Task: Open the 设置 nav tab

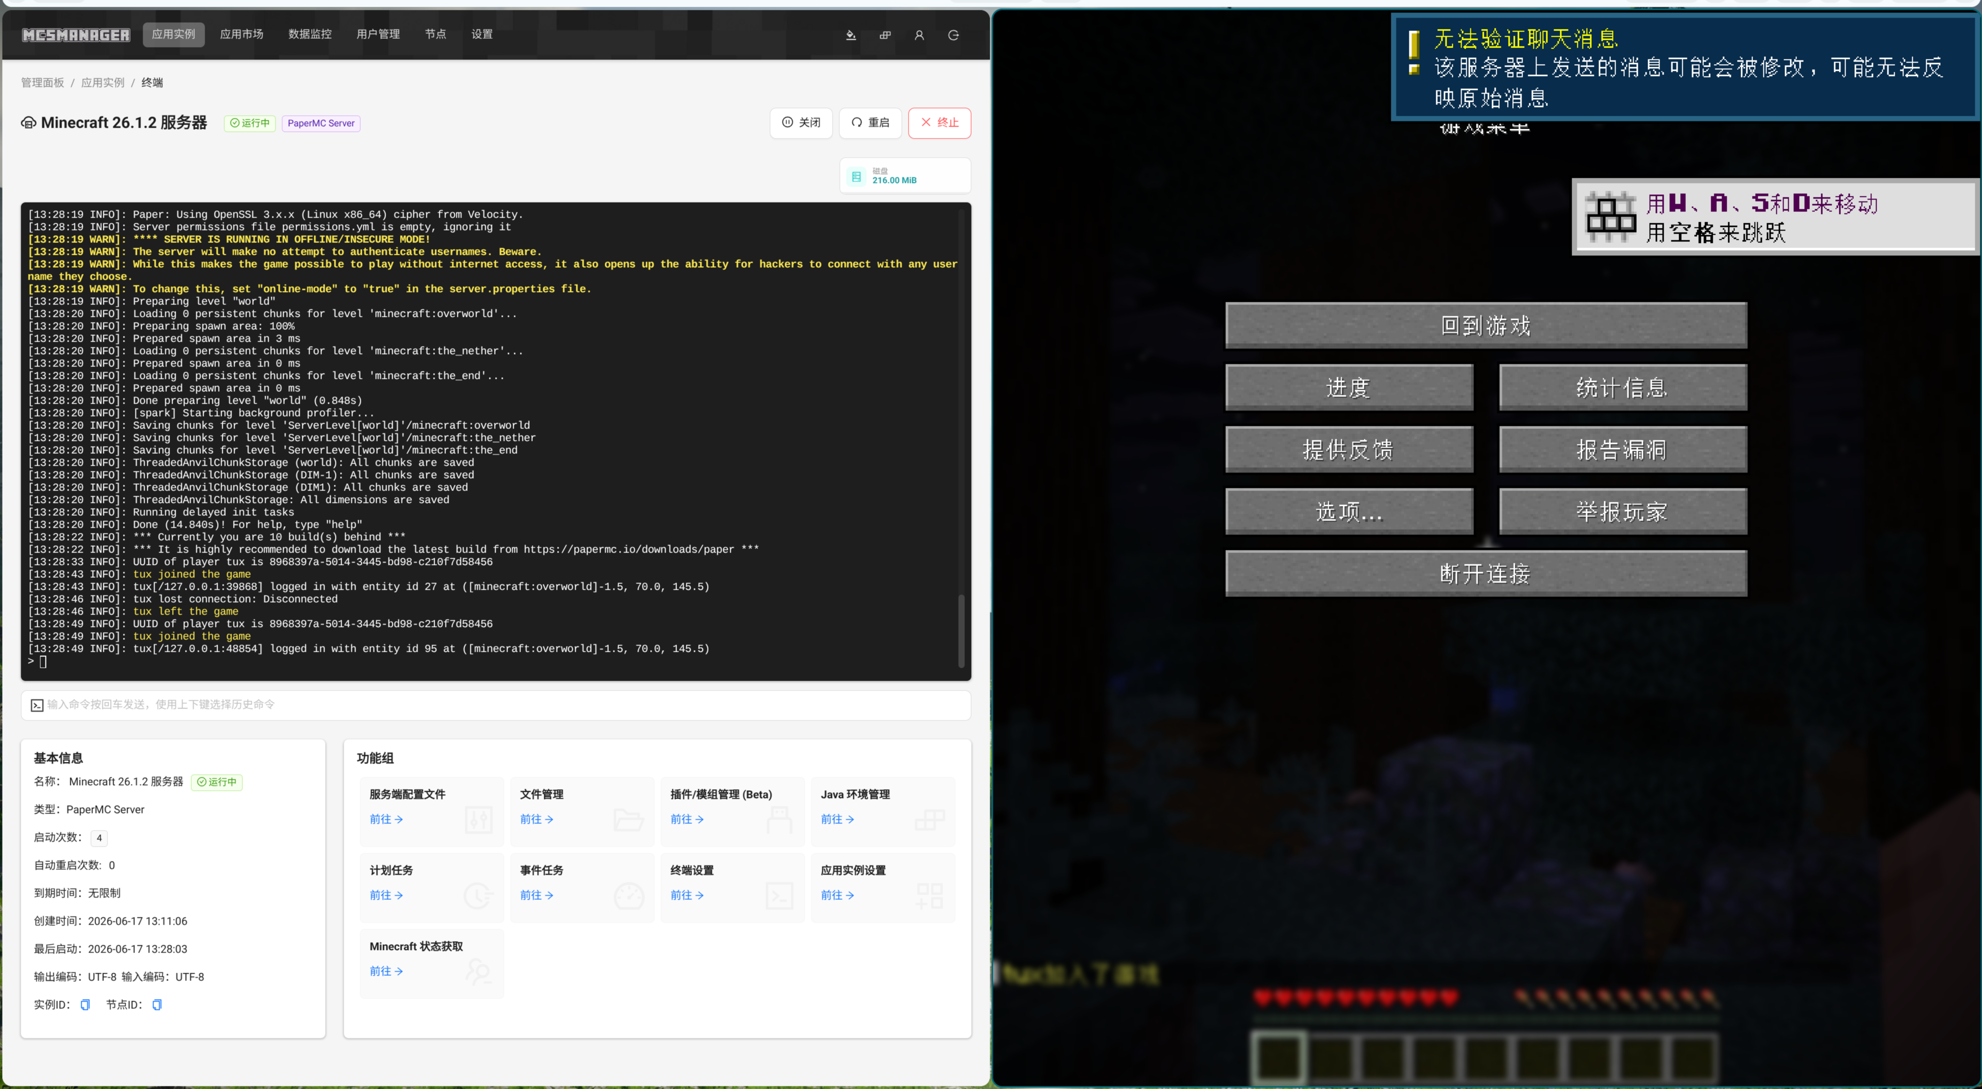Action: coord(482,35)
